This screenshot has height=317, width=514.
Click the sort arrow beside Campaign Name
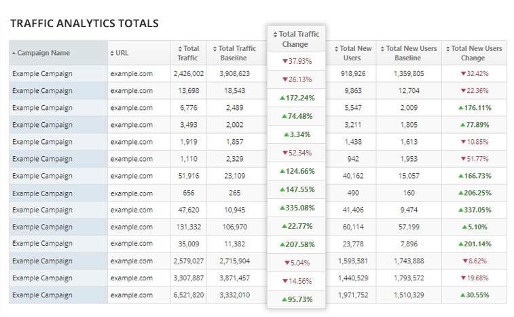(14, 53)
